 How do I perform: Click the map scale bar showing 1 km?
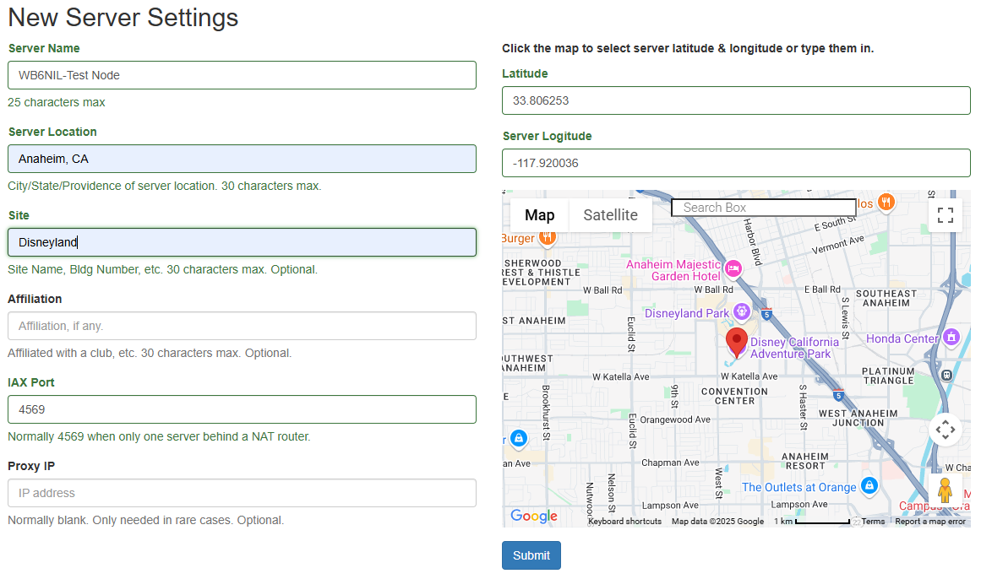coord(812,522)
